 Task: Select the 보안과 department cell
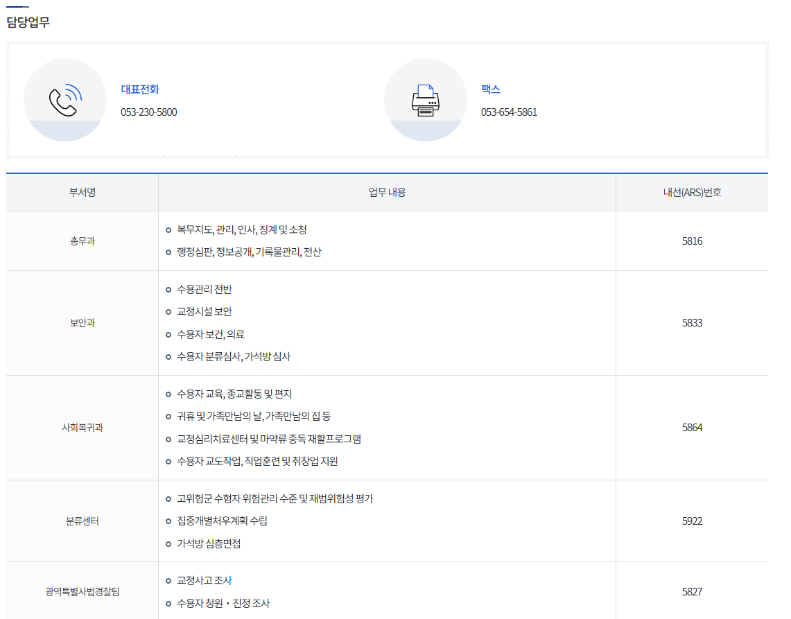pyautogui.click(x=82, y=323)
